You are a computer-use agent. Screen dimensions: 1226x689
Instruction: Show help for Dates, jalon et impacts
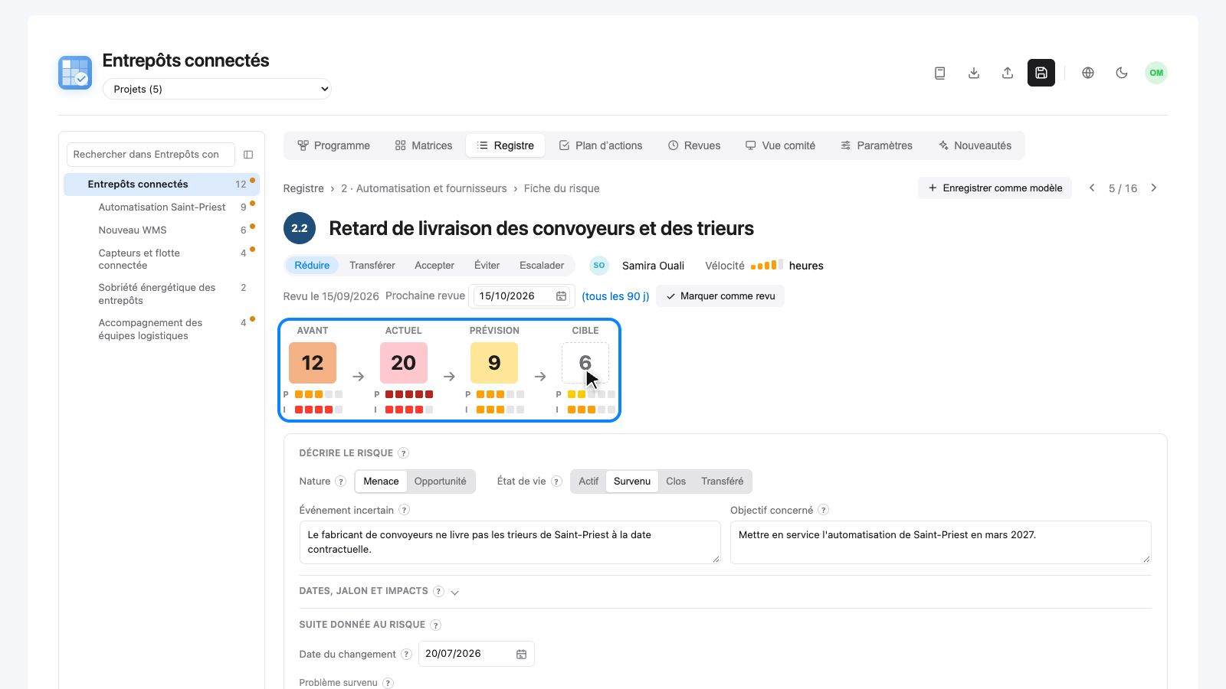438,591
